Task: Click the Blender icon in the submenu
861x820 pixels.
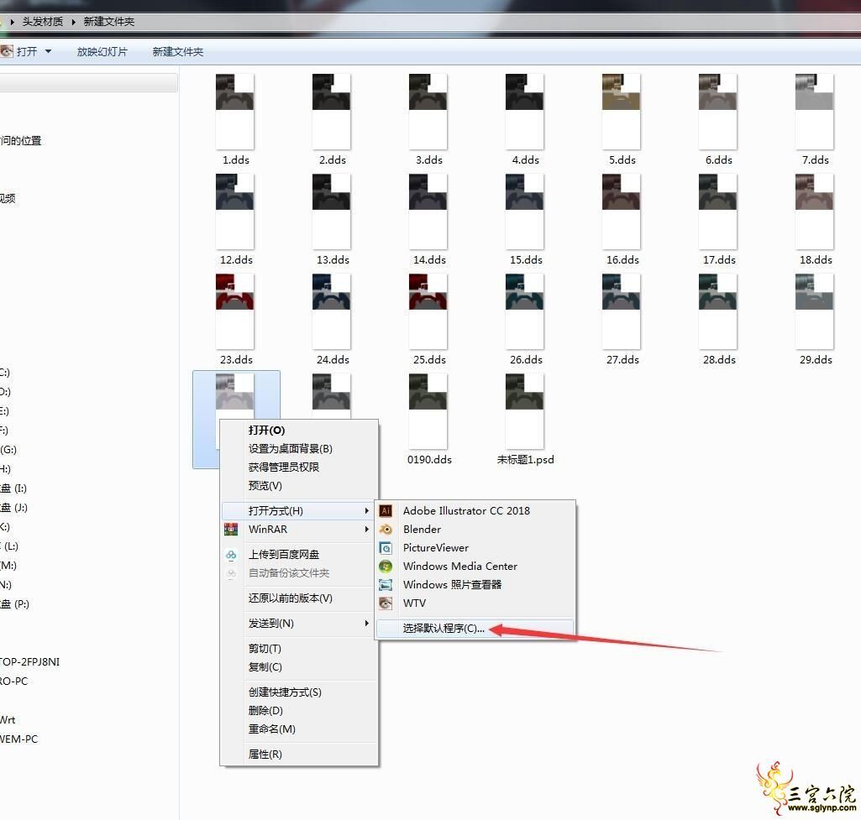Action: coord(386,530)
